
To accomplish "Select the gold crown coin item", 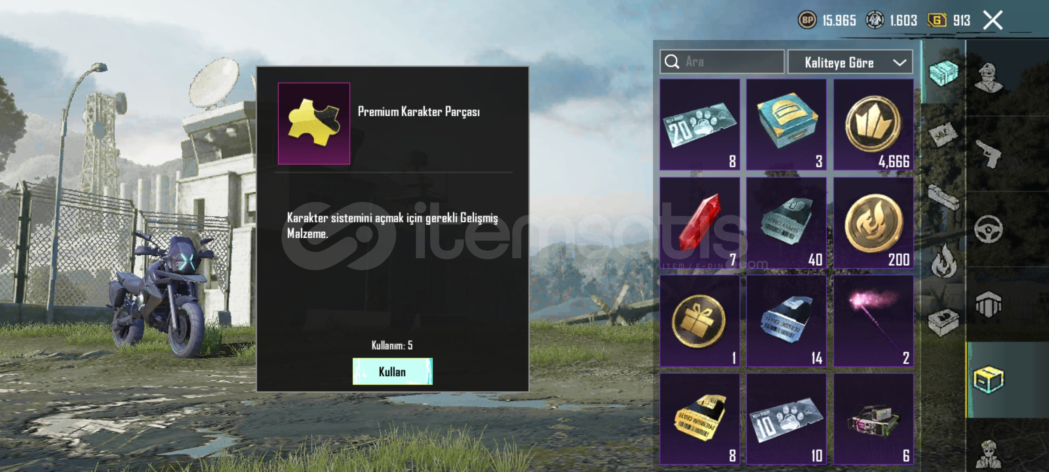I will [x=873, y=125].
